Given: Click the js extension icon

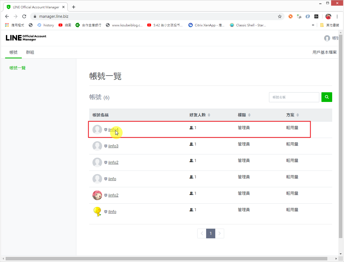Looking at the screenshot, I should pos(299,16).
